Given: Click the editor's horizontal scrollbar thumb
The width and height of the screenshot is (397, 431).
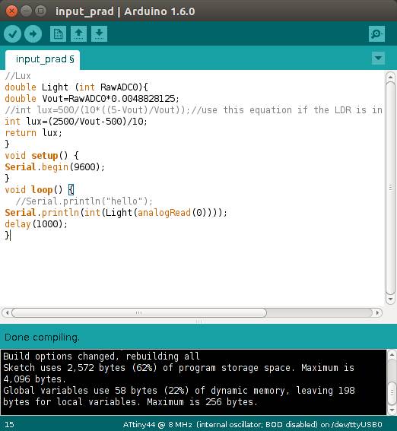Looking at the screenshot, I should pyautogui.click(x=139, y=313).
